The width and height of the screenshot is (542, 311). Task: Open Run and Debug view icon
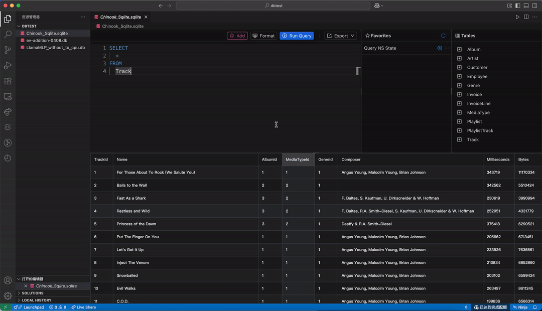(8, 65)
